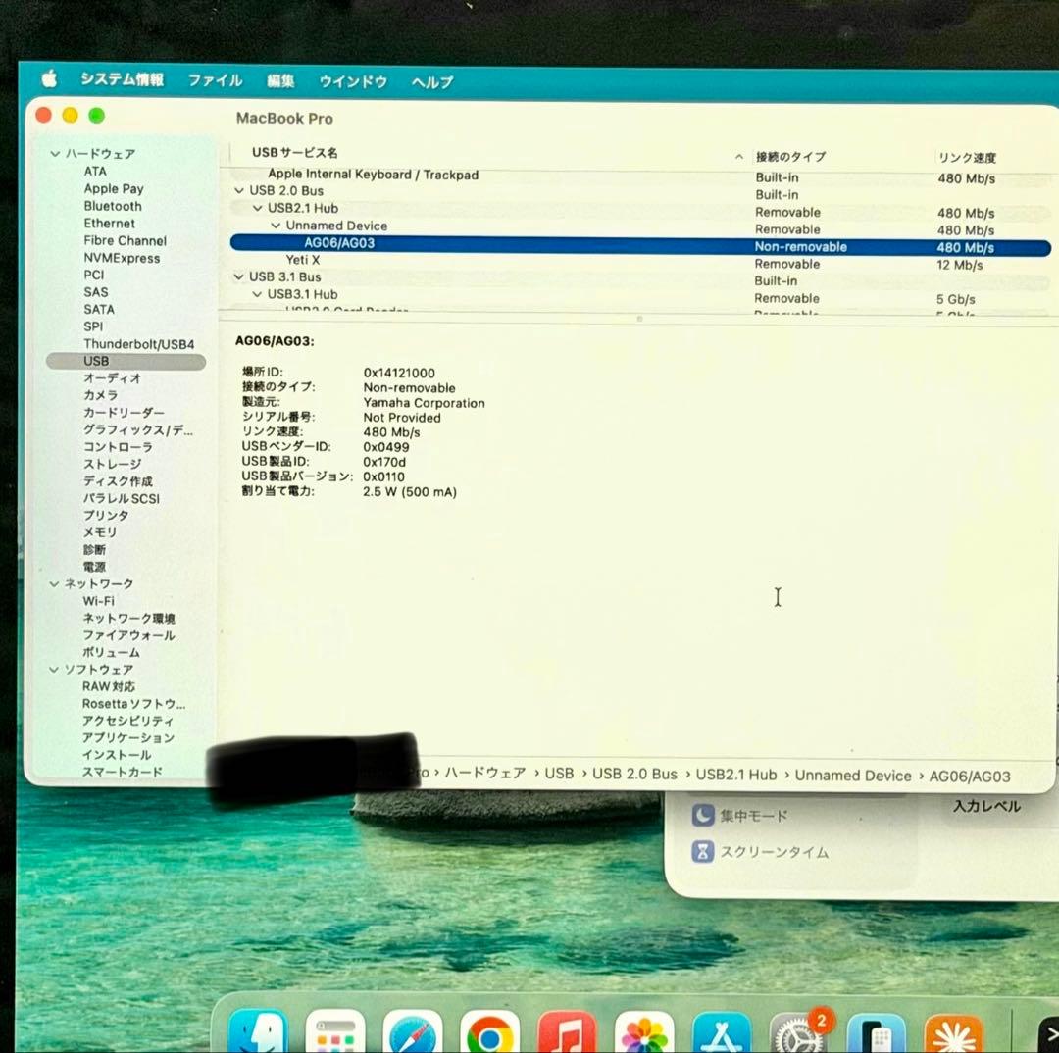The image size is (1059, 1053).
Task: Select SATA in the sidebar
Action: pos(99,310)
